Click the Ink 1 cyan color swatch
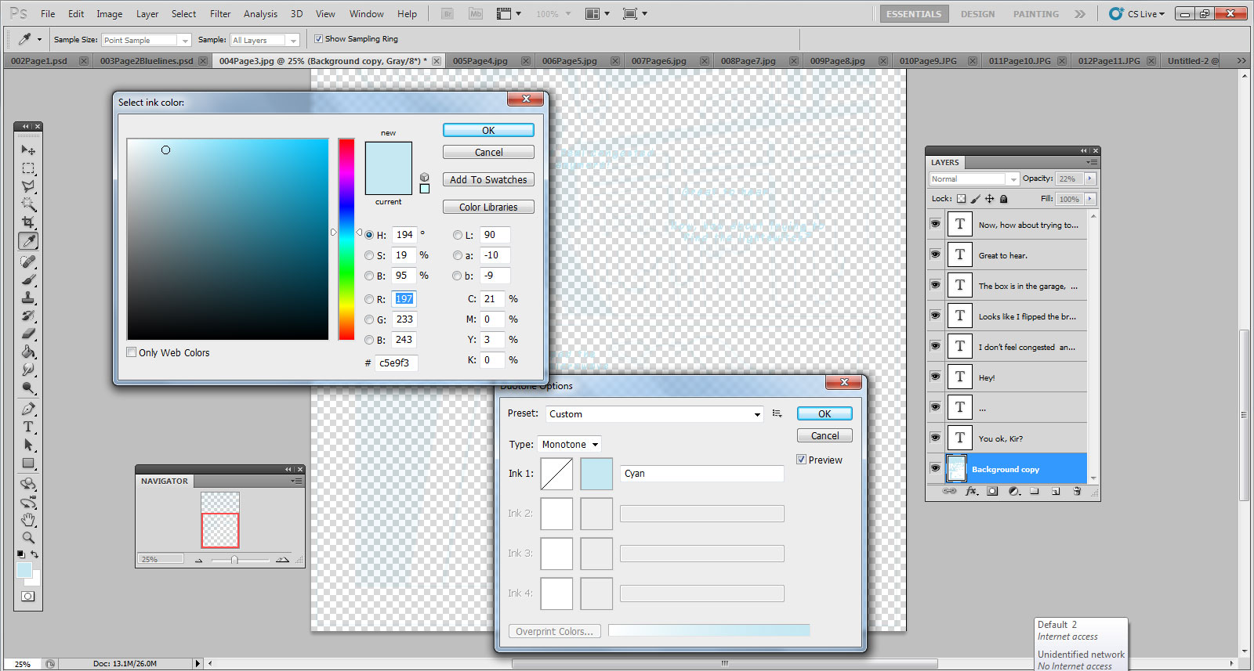 596,474
